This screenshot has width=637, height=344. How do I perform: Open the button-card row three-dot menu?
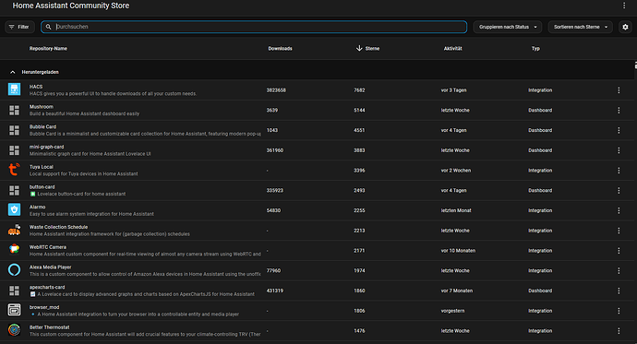[619, 190]
